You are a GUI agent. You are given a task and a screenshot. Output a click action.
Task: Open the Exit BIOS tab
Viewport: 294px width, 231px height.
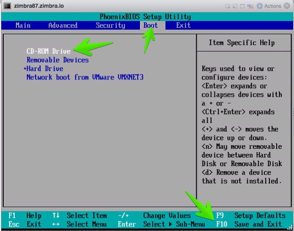tap(183, 25)
